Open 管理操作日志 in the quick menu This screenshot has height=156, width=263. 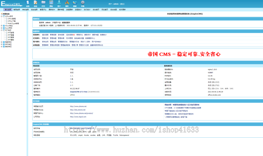(x=74, y=42)
